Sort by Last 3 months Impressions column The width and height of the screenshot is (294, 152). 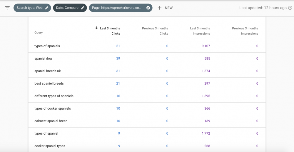coord(200,31)
